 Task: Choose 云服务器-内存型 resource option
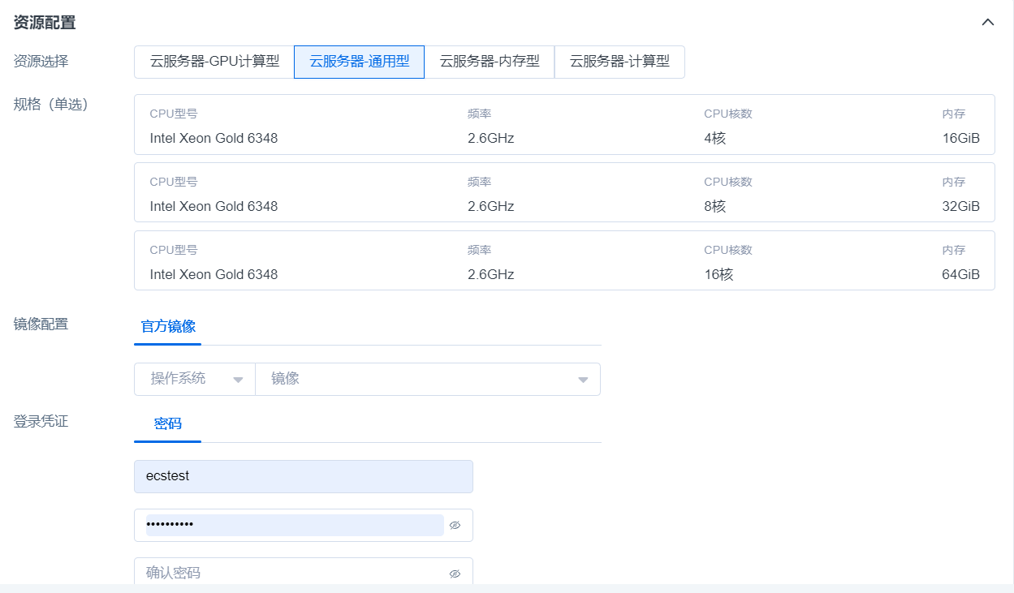[490, 62]
